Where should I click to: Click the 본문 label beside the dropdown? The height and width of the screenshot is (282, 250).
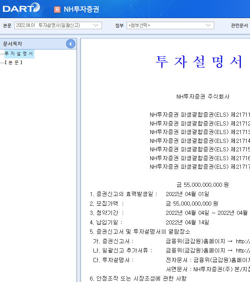(x=7, y=25)
